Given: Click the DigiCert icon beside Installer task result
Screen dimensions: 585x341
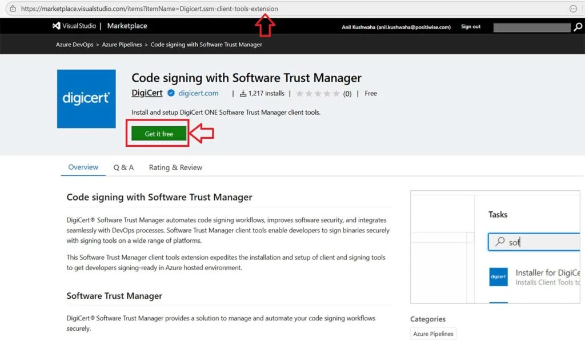Looking at the screenshot, I should tap(498, 276).
